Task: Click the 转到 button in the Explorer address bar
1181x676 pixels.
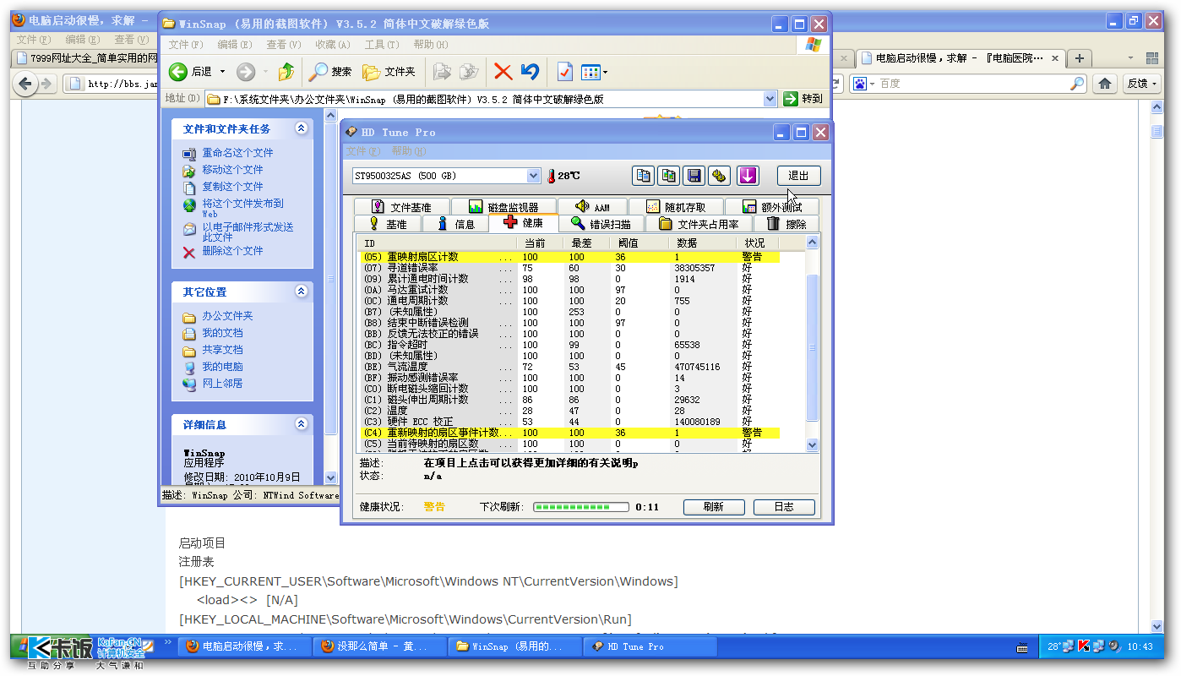Action: [803, 99]
